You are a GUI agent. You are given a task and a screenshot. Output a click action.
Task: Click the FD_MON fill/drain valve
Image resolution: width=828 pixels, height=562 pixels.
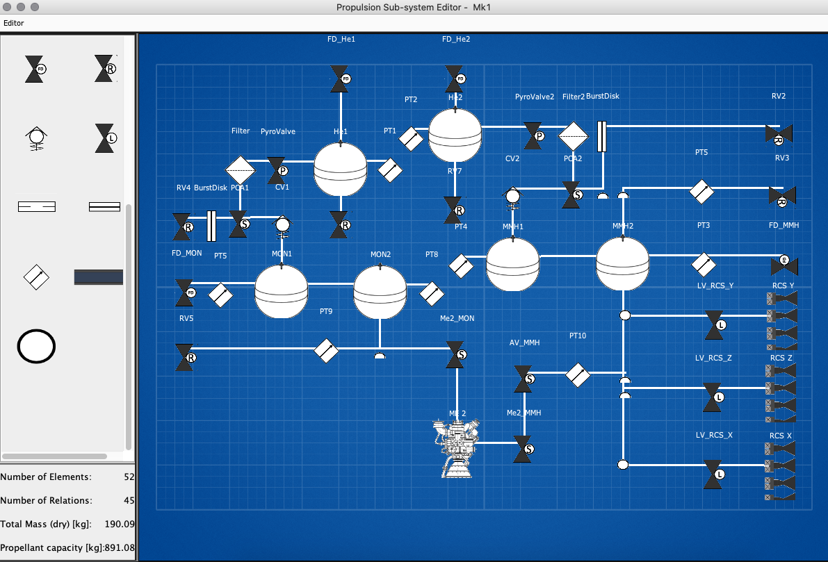click(186, 293)
